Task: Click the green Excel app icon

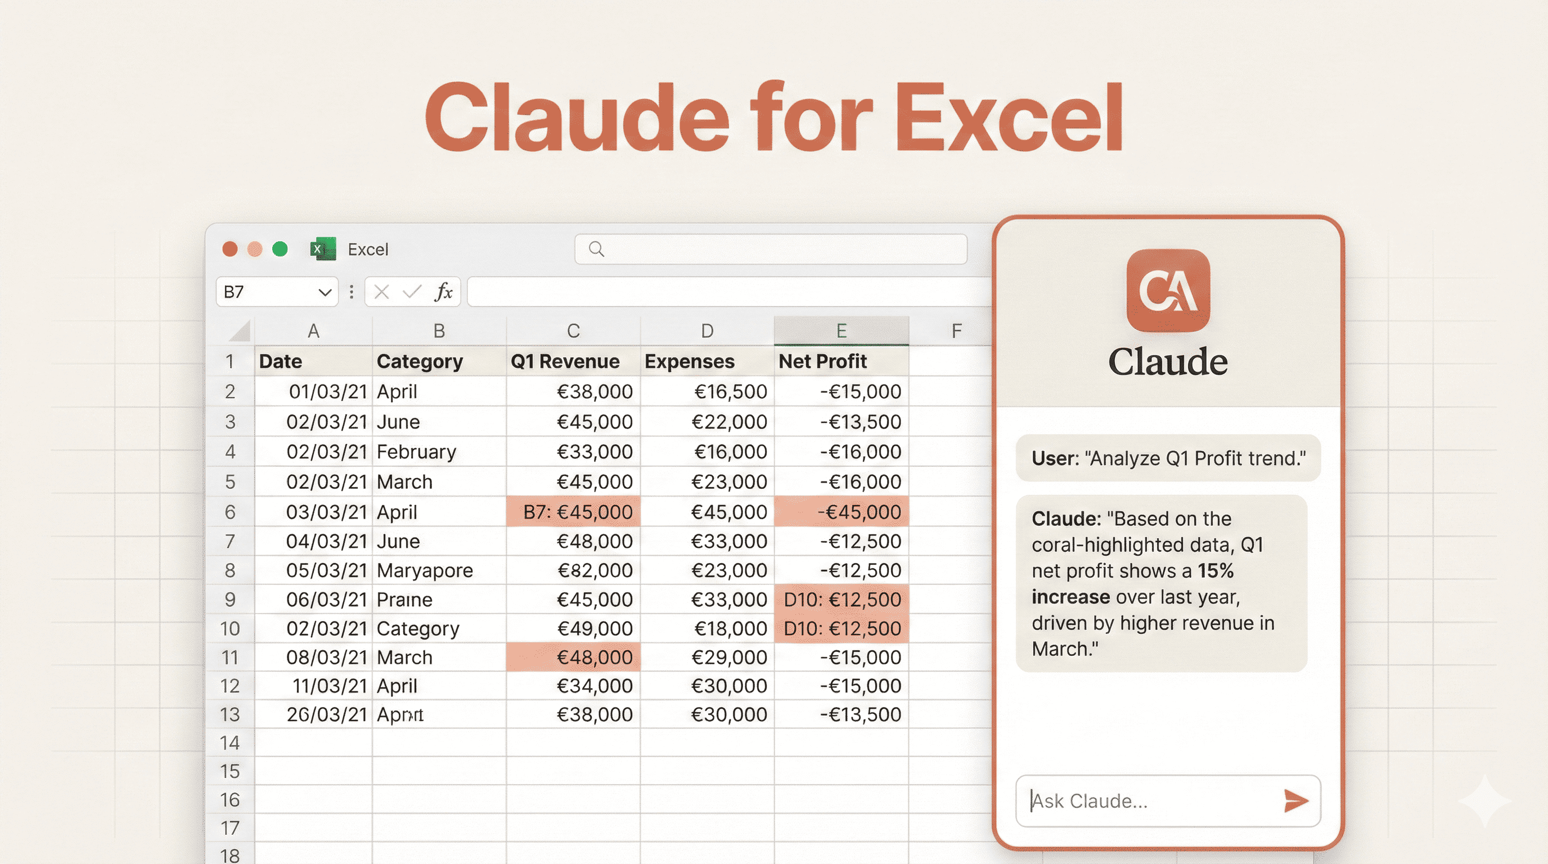Action: click(x=323, y=249)
